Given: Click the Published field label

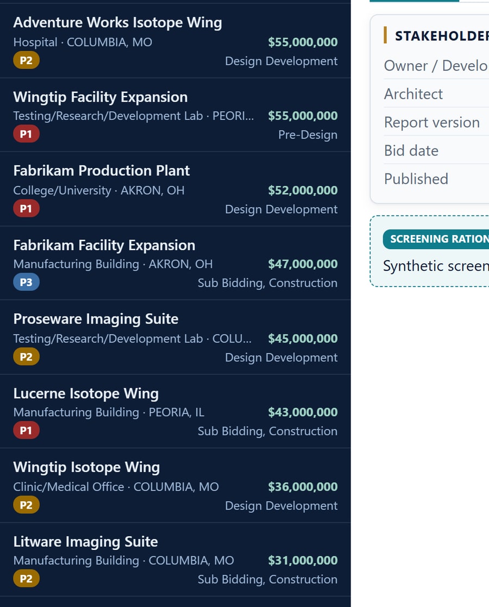Looking at the screenshot, I should tap(416, 179).
